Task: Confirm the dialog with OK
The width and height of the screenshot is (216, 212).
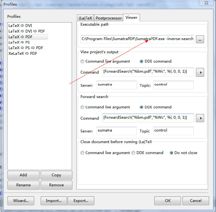Action: pos(168,201)
